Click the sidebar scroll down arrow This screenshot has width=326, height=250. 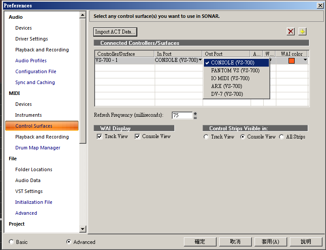(83, 229)
